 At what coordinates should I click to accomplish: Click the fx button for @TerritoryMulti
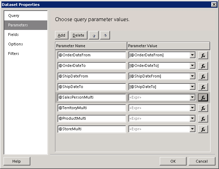tap(203, 108)
